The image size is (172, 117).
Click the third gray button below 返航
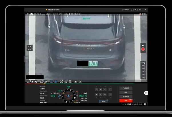pos(126,97)
